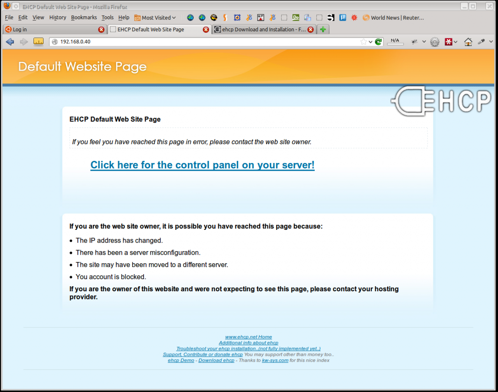Open a new tab with green plus
Image resolution: width=498 pixels, height=392 pixels.
[x=323, y=29]
